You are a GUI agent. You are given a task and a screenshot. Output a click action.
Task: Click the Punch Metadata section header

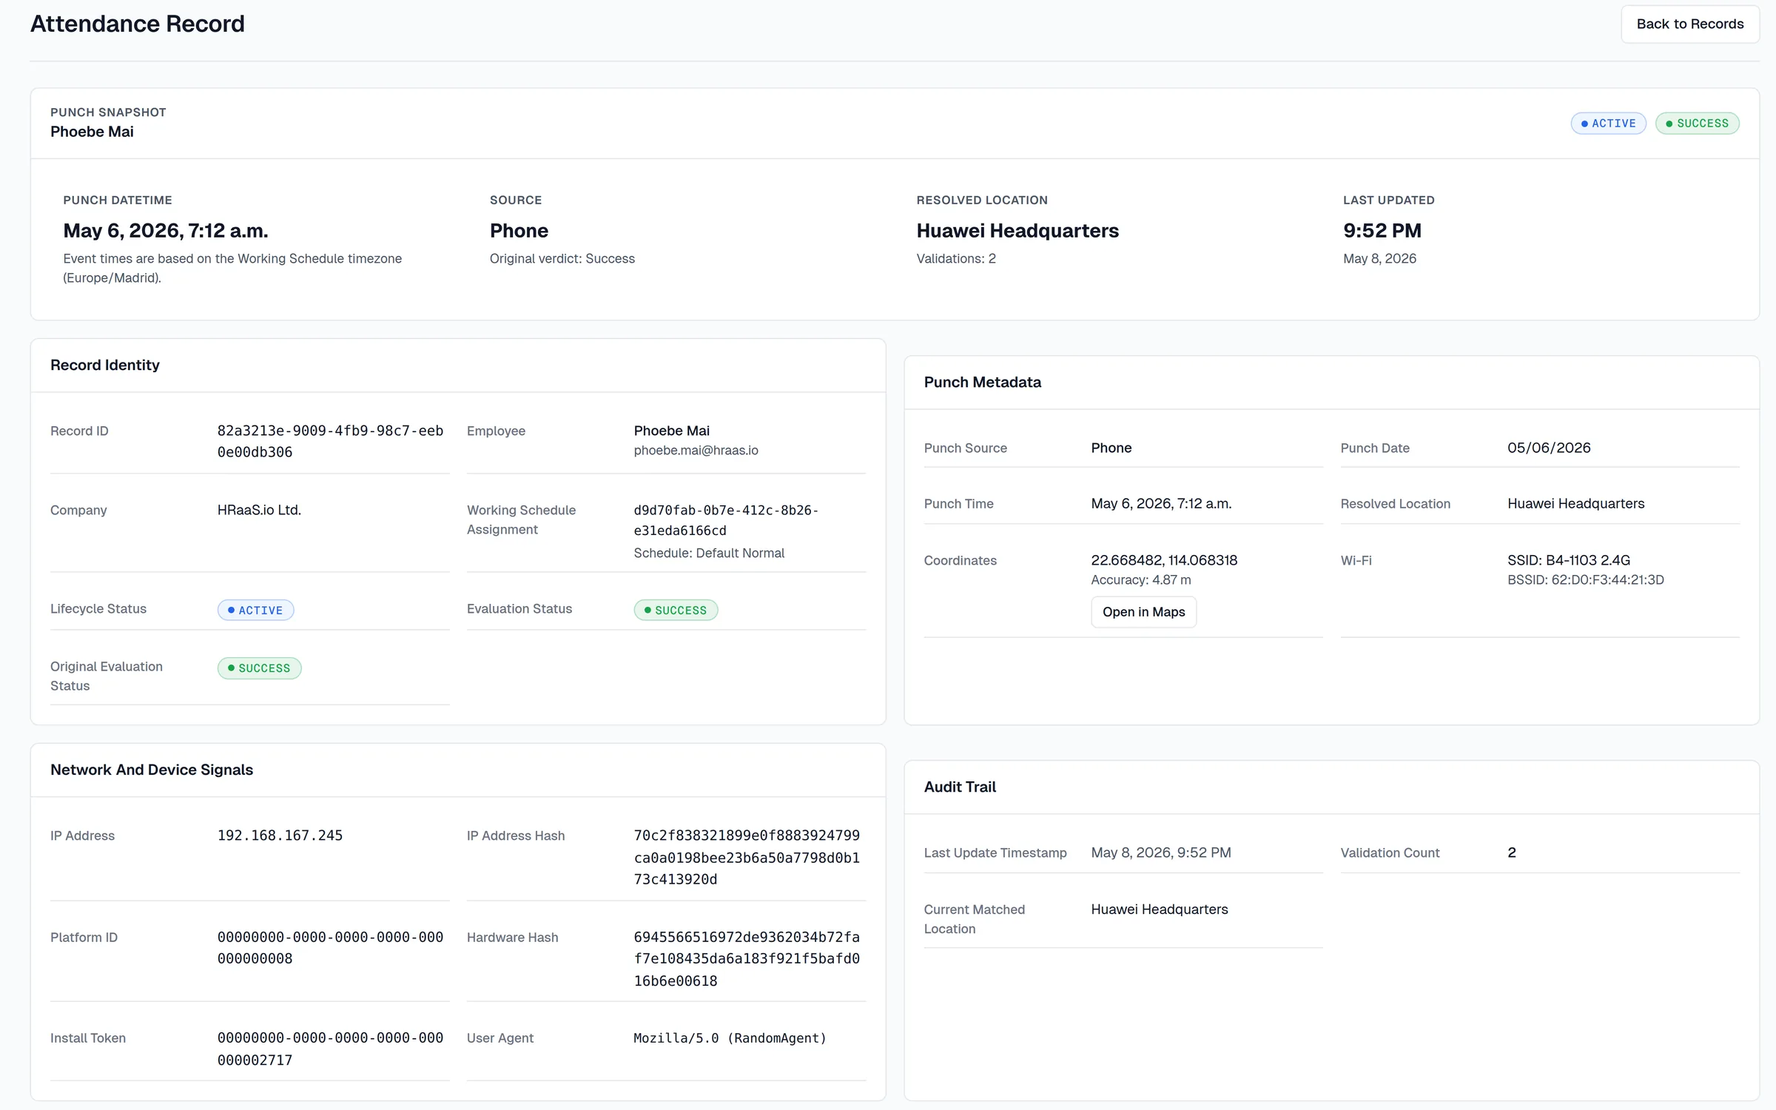click(x=982, y=382)
